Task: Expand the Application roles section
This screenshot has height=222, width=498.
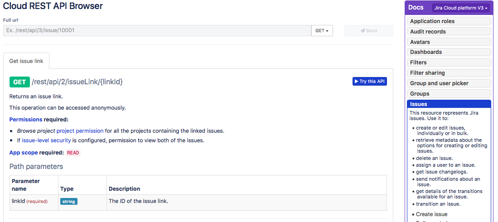Action: [449, 21]
